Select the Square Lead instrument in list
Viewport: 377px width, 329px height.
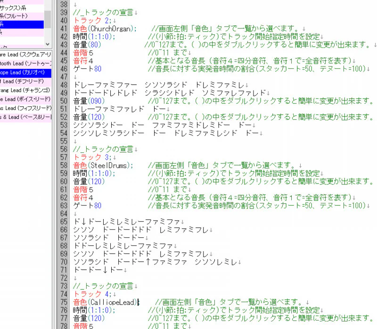point(24,55)
